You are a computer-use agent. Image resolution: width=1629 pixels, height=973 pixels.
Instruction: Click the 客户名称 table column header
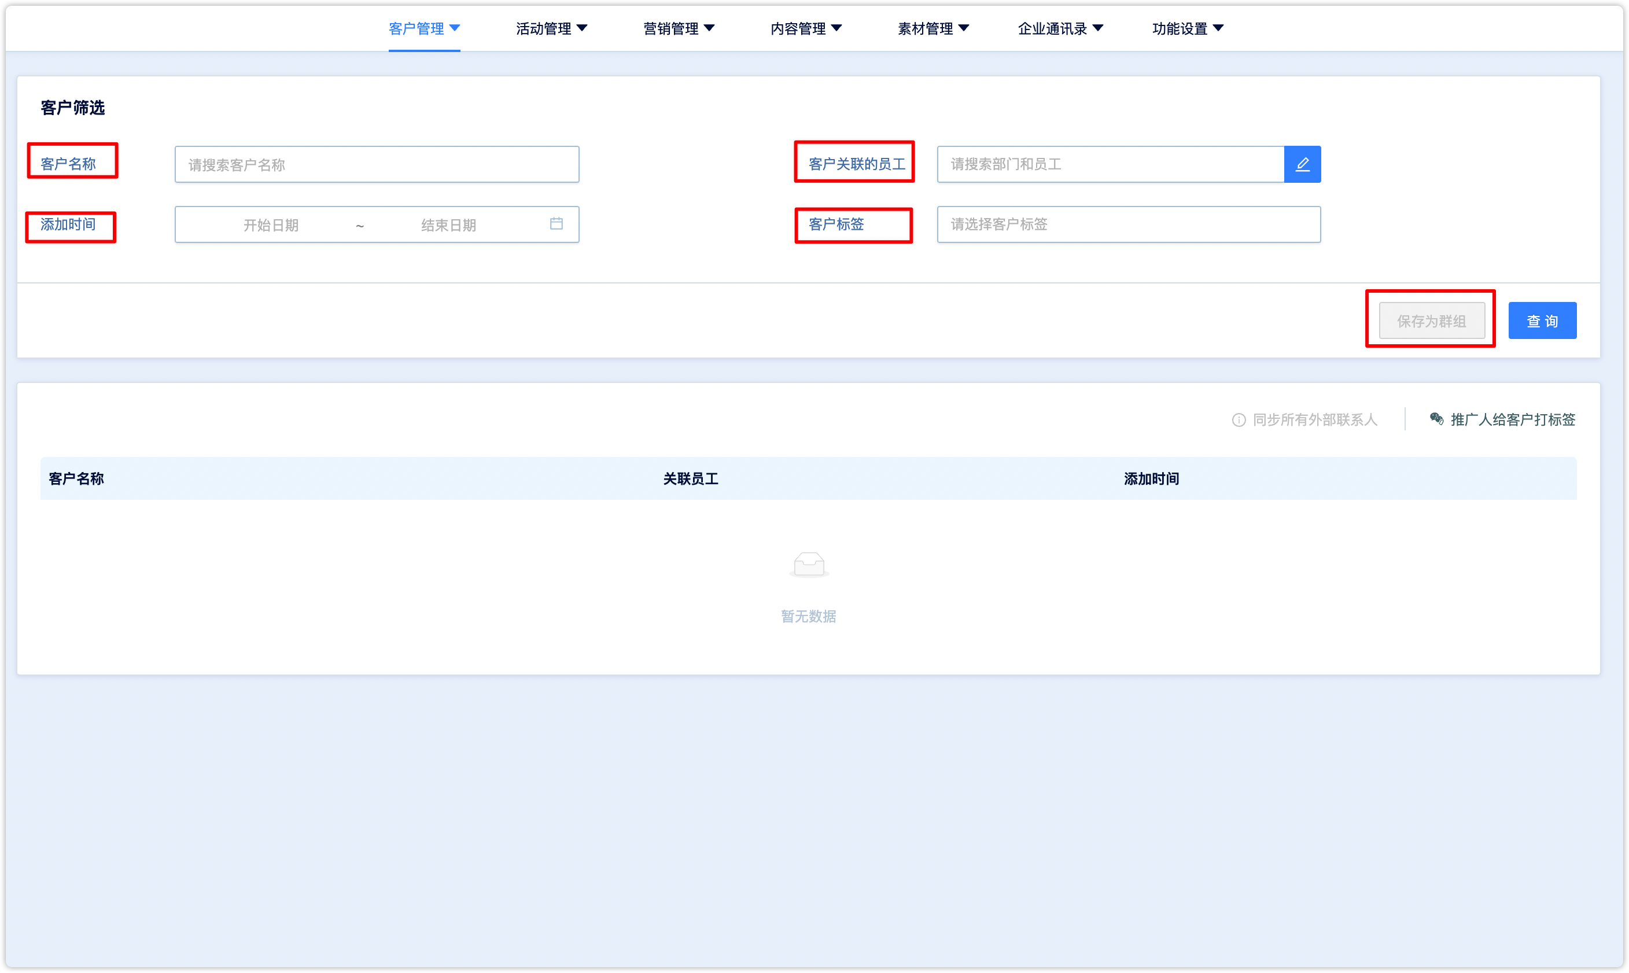[x=76, y=478]
